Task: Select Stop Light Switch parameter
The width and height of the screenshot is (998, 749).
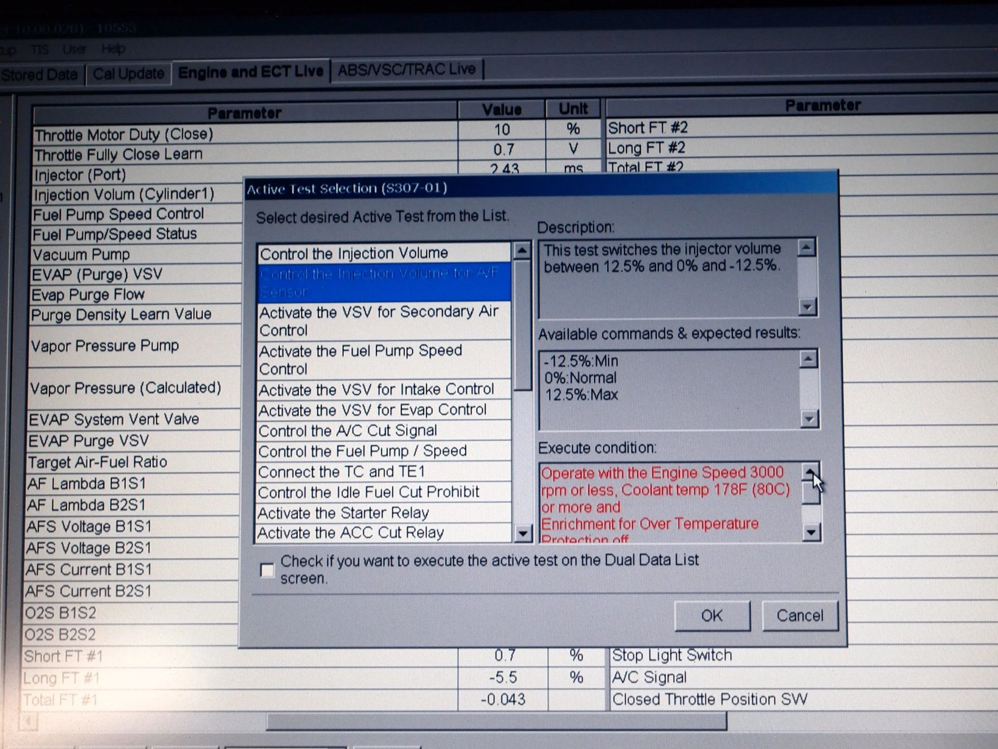Action: tap(804, 655)
